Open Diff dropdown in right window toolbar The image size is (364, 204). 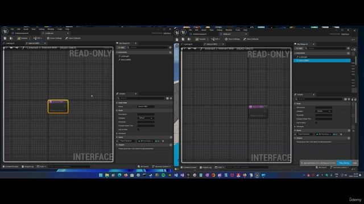215,39
